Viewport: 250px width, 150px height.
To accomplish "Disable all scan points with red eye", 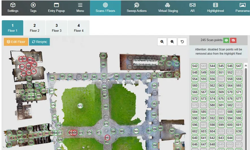I will (x=233, y=40).
